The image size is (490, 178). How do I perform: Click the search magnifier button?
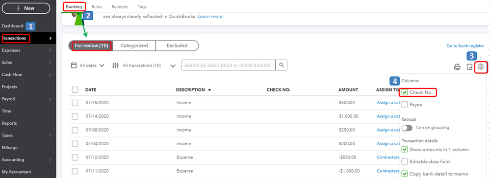[281, 65]
